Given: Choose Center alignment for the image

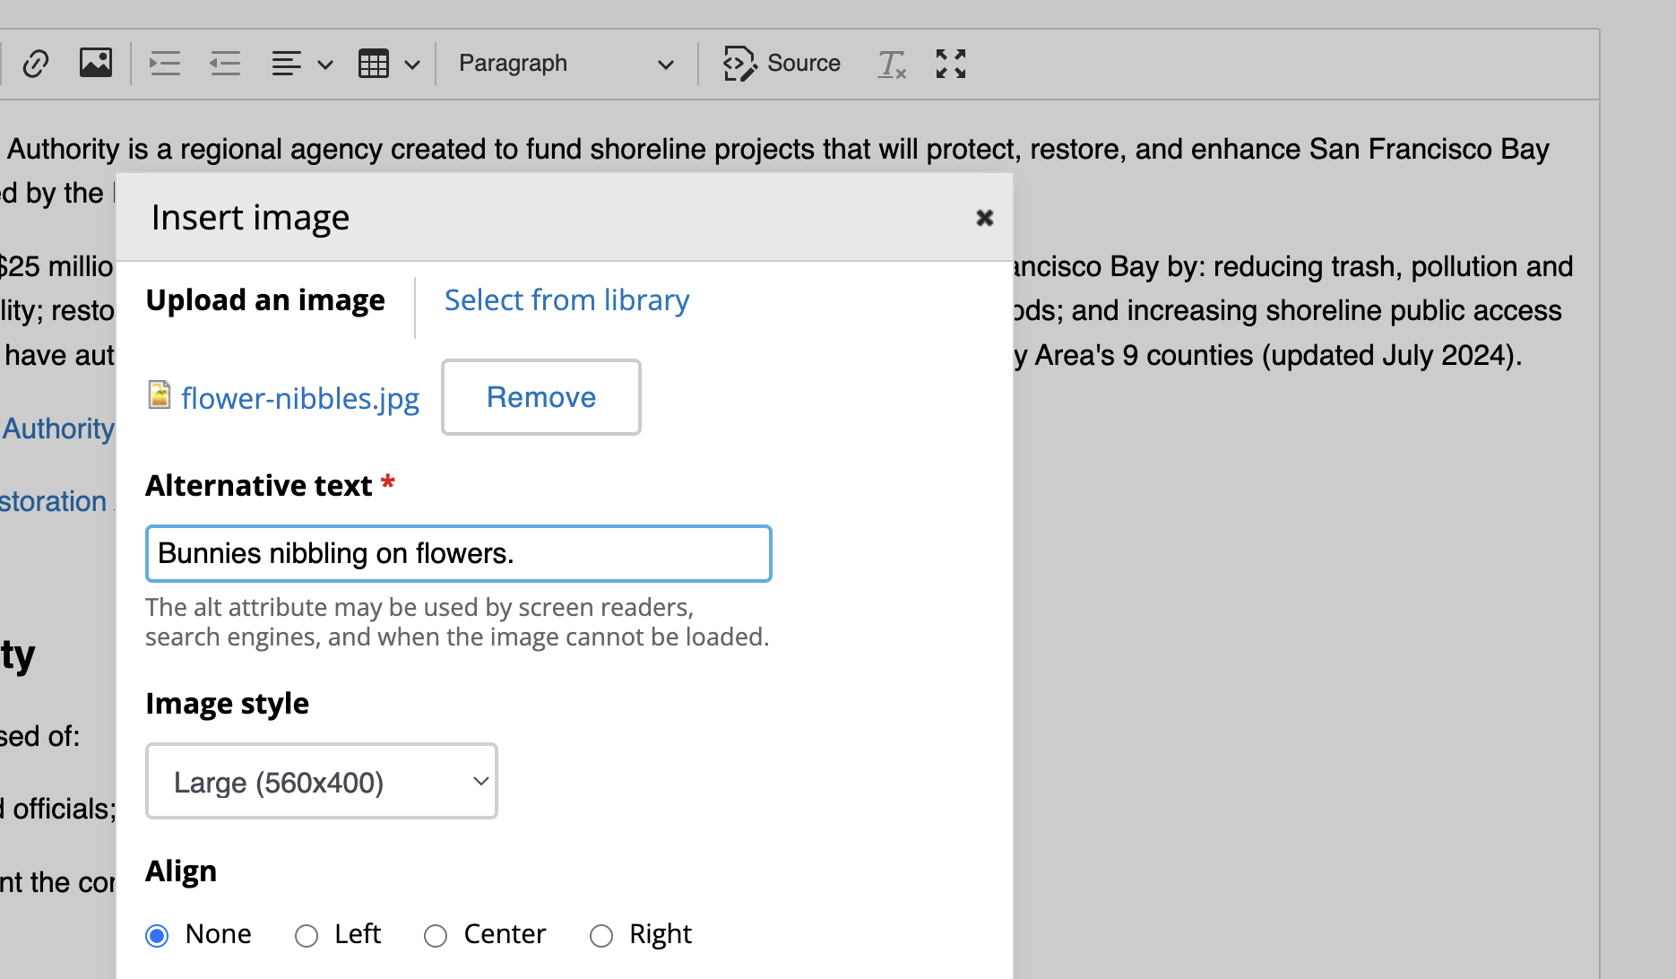Looking at the screenshot, I should click(x=436, y=935).
